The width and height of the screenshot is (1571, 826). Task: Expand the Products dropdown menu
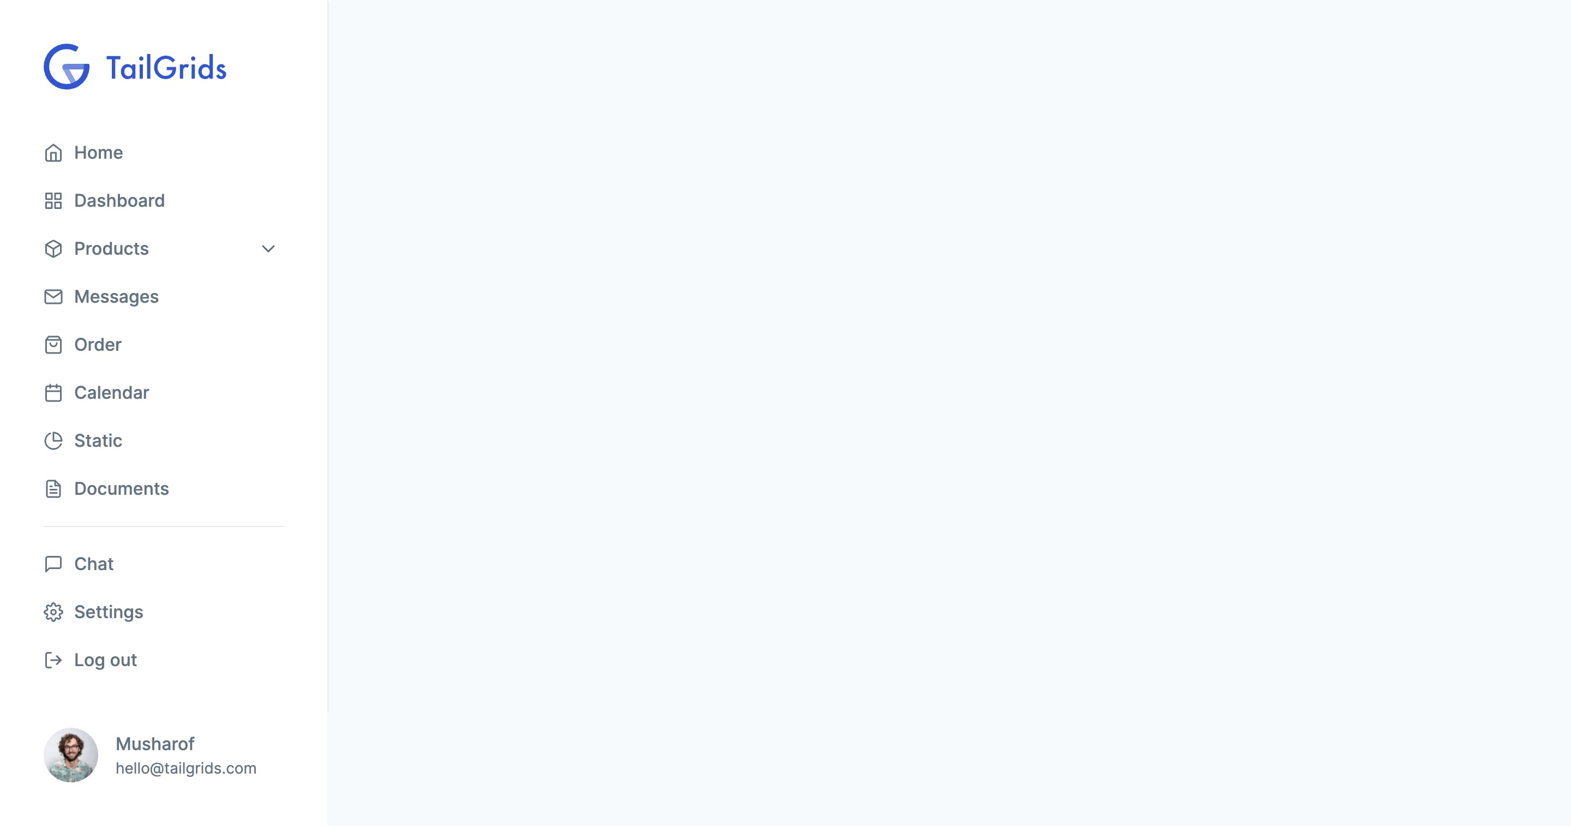click(x=267, y=248)
